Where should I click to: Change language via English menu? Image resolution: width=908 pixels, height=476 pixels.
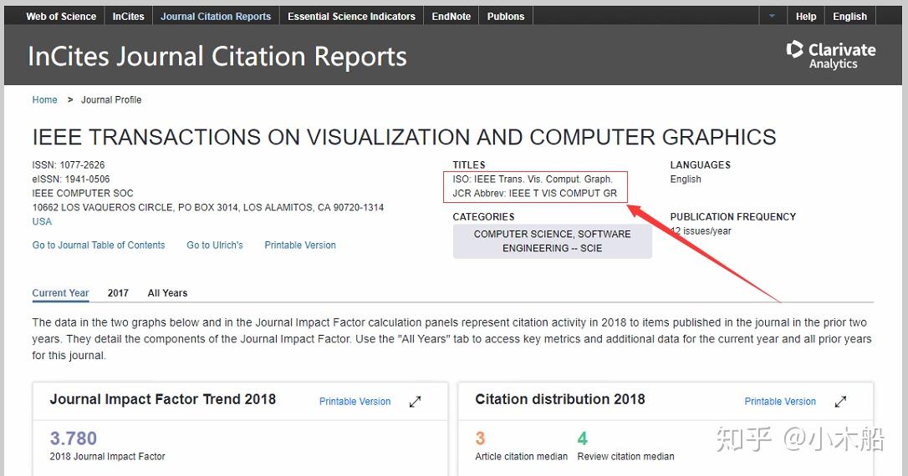click(x=849, y=16)
